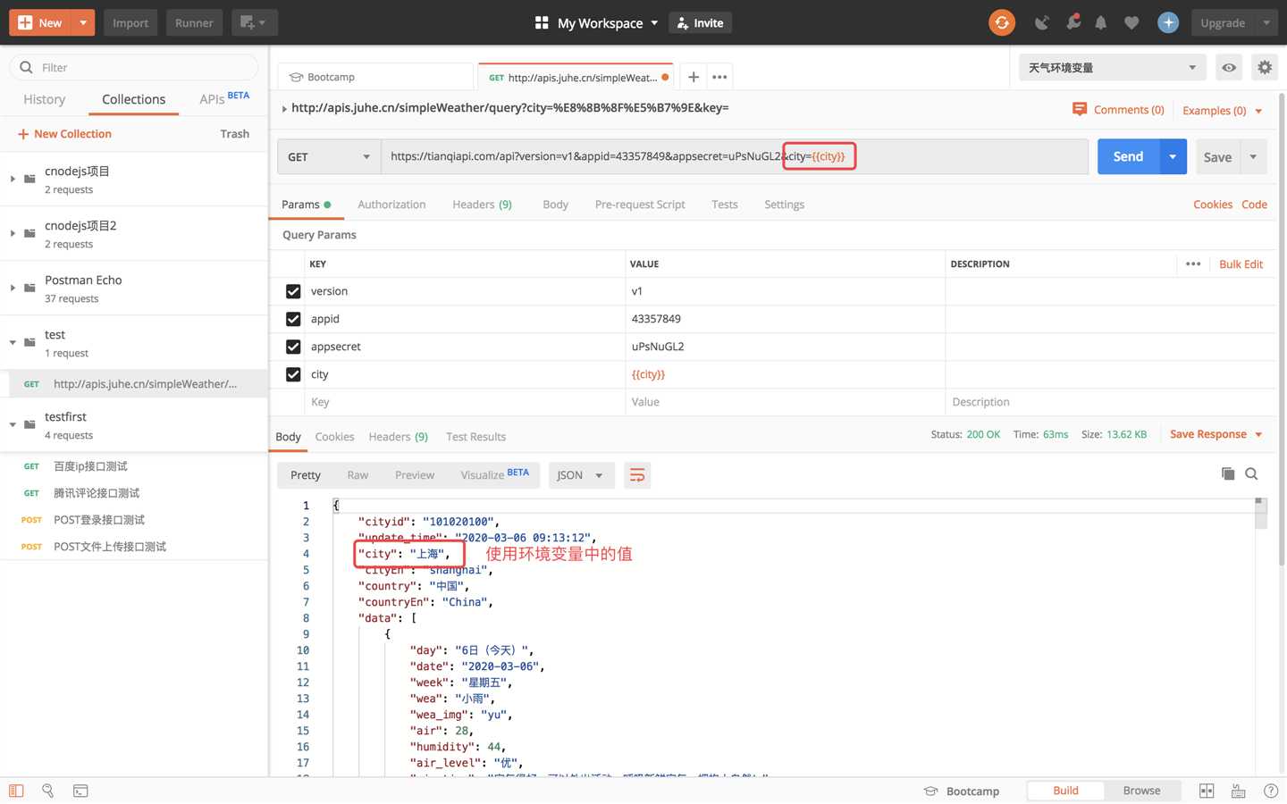Viewport: 1287px width, 804px height.
Task: Switch to two-pane layout icon
Action: [1207, 791]
